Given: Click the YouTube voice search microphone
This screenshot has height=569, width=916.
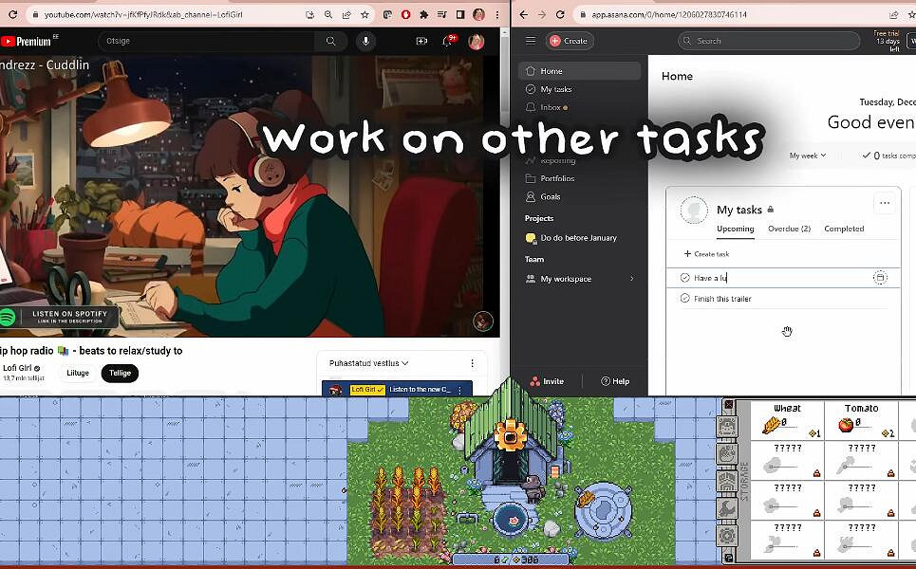Looking at the screenshot, I should 365,42.
